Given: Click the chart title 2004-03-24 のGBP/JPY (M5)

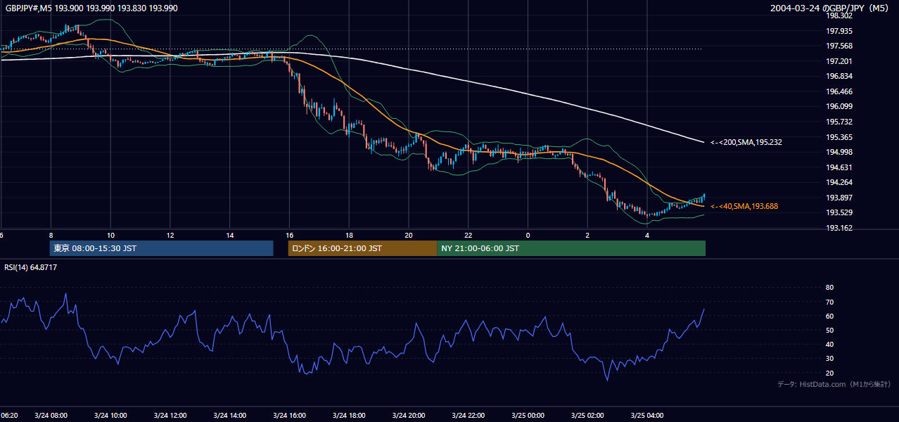Looking at the screenshot, I should pyautogui.click(x=830, y=8).
